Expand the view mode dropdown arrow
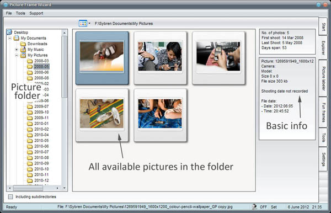This screenshot has width=331, height=213. (x=89, y=23)
